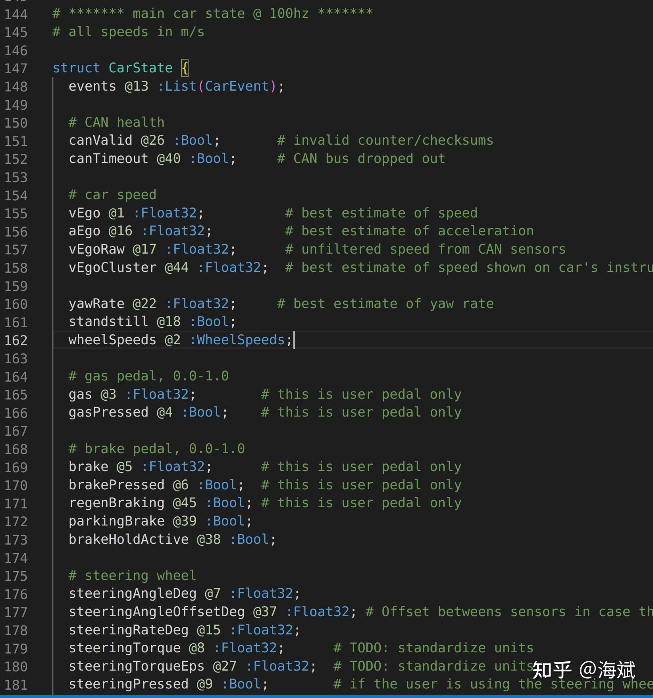
Task: Click the blue status bar at bottom
Action: point(326,696)
